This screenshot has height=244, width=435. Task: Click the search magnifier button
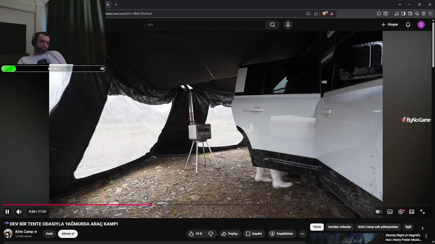click(273, 24)
